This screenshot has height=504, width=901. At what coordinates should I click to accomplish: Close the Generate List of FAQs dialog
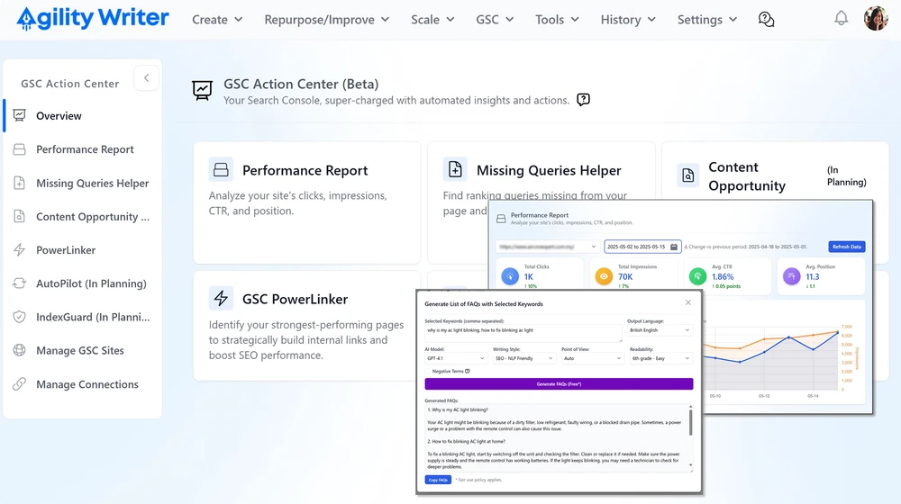pos(687,302)
